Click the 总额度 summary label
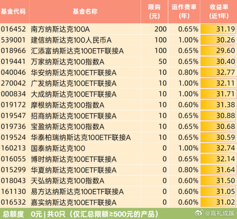The image size is (237, 219). [13, 214]
